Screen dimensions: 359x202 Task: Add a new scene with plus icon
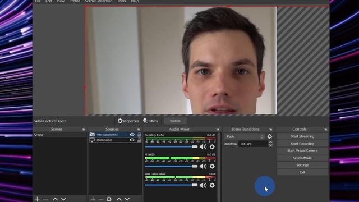[x=37, y=199]
